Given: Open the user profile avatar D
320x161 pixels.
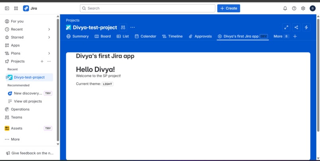Looking at the screenshot, I should [x=312, y=8].
